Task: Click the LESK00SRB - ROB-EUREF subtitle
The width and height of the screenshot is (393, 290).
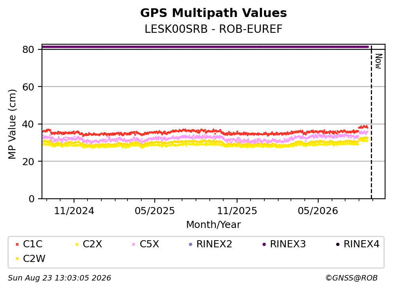Action: 214,29
